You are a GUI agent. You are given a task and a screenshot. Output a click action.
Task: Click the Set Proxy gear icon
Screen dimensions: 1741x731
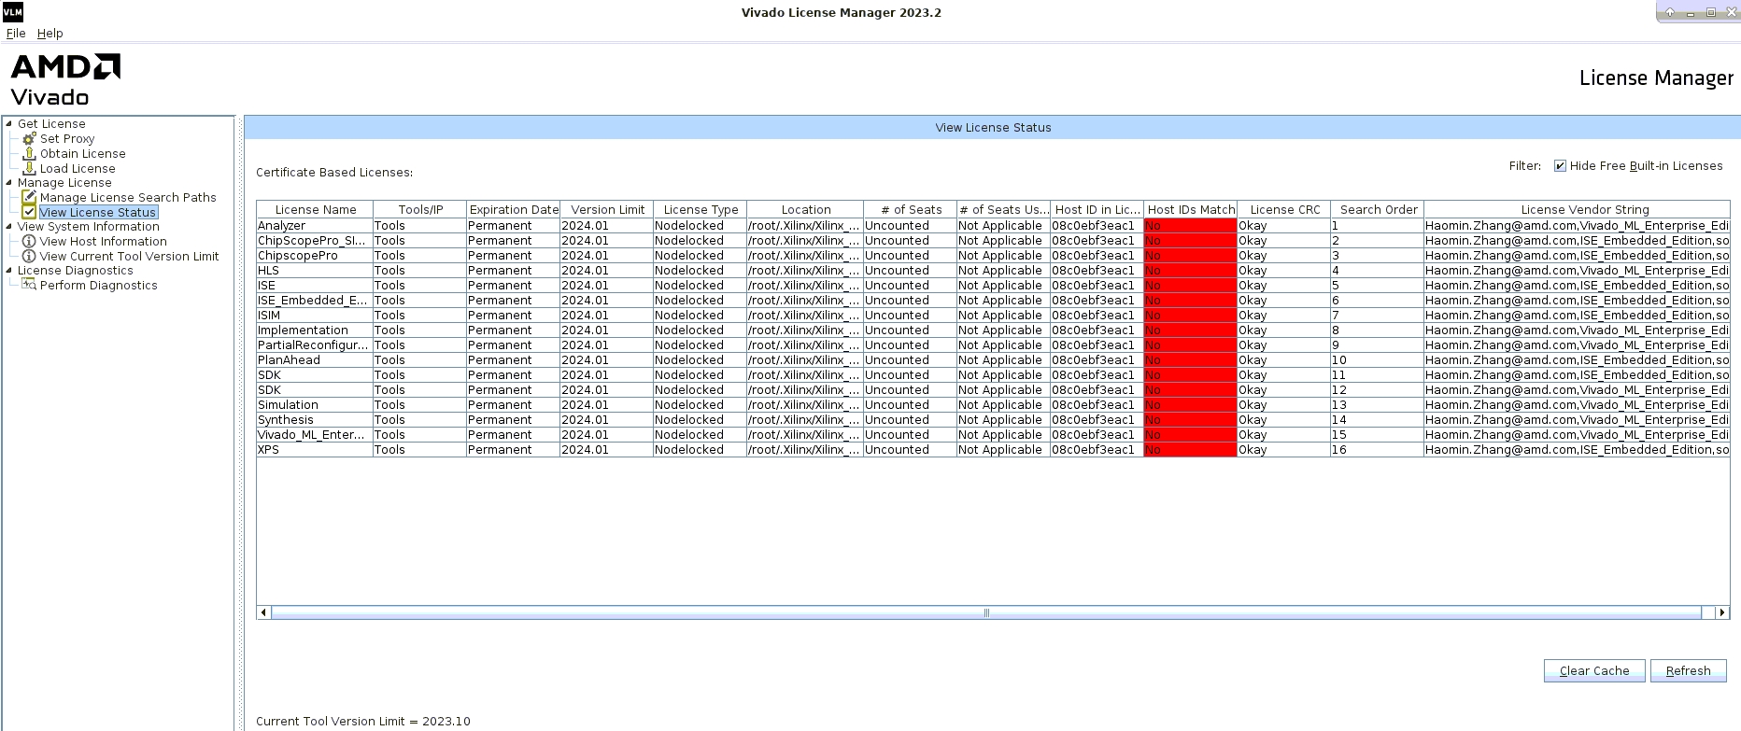click(29, 138)
